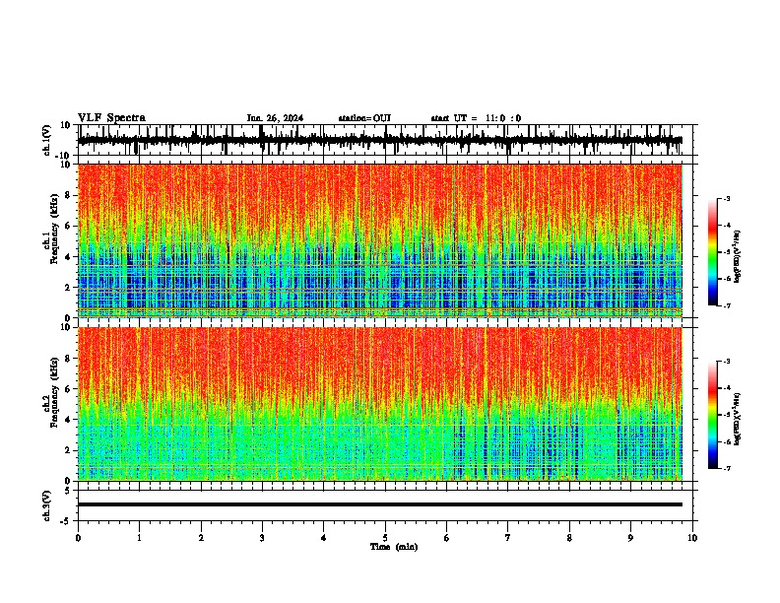Click the time axis tick label "1"
Screen dimensions: 780x603
coord(139,538)
